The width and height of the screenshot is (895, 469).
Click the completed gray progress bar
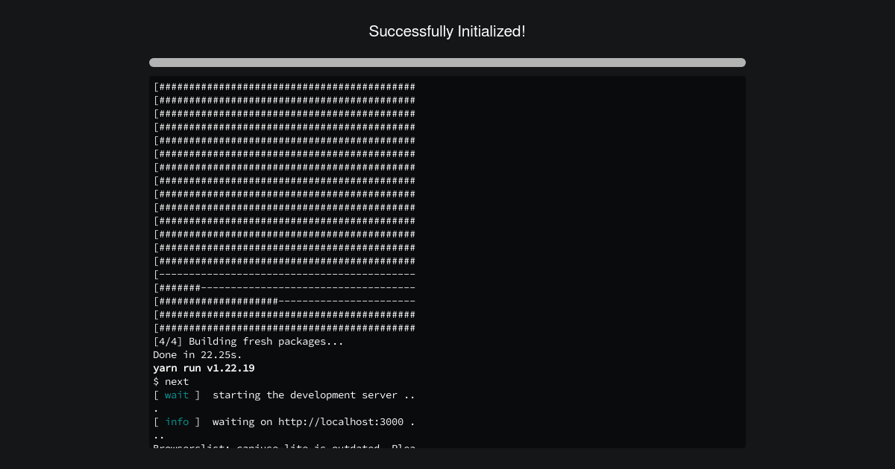pos(447,63)
